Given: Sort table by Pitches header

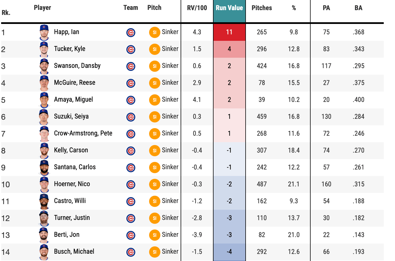Looking at the screenshot, I should [262, 8].
